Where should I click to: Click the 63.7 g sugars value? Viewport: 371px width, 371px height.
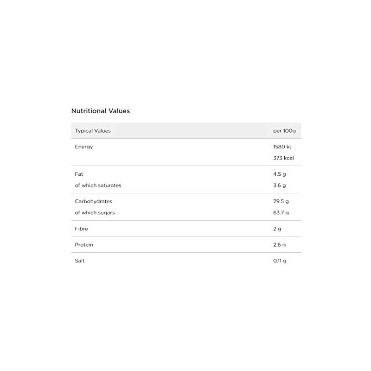[281, 213]
